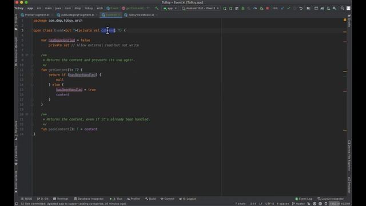Viewport: 366px width, 206px height.
Task: Open the Favorites side panel
Action: (16, 155)
